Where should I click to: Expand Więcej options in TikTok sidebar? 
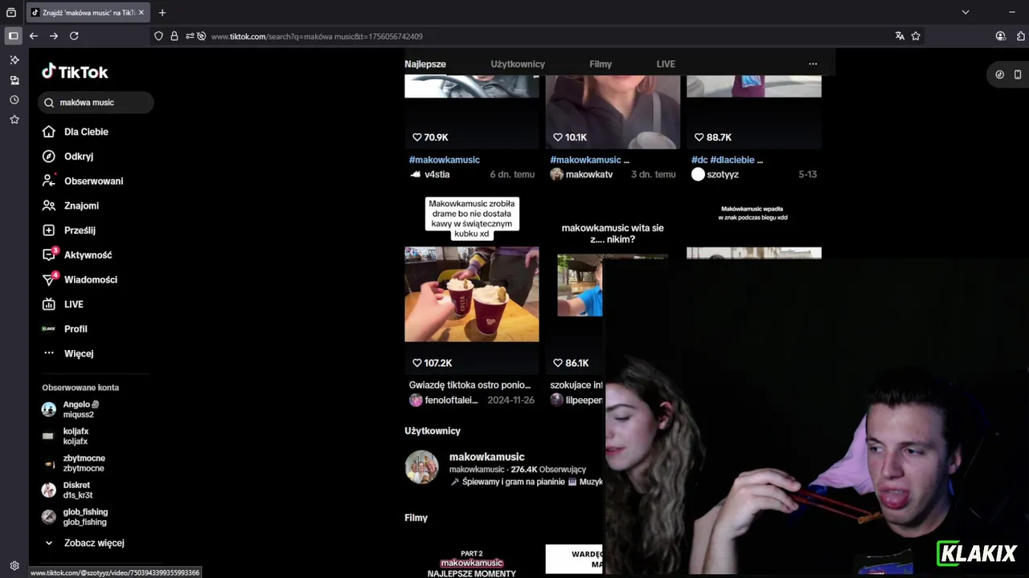point(68,353)
